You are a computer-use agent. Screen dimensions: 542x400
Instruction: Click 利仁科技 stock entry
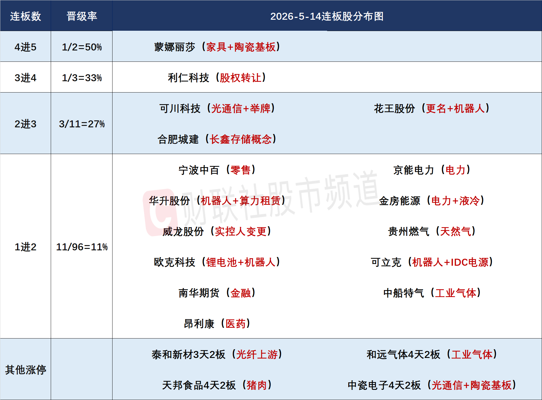(x=217, y=78)
